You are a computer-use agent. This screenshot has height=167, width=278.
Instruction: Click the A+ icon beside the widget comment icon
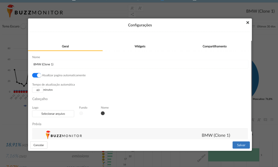pos(259,120)
